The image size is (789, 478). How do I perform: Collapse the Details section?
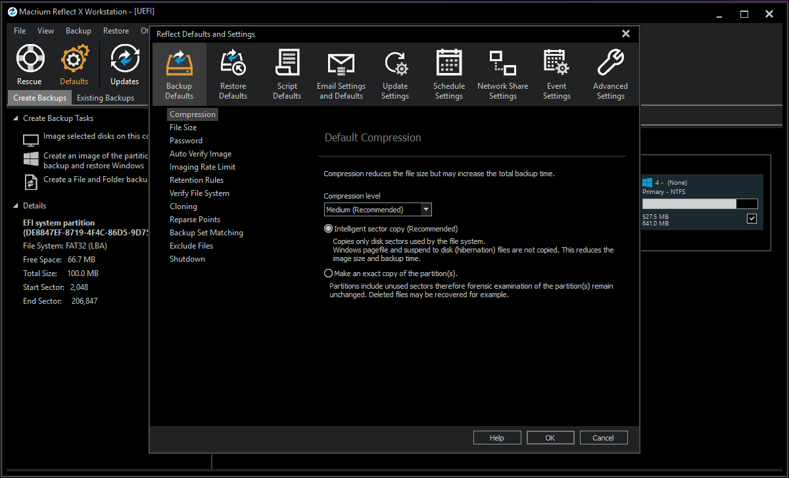pos(16,206)
